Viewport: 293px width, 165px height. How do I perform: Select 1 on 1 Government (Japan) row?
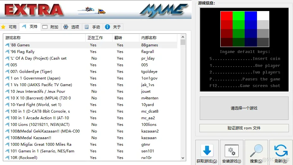pos(90,78)
